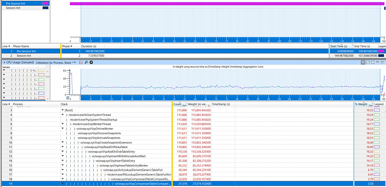
Task: Click the % weight value 18.77
Action: pos(369,124)
